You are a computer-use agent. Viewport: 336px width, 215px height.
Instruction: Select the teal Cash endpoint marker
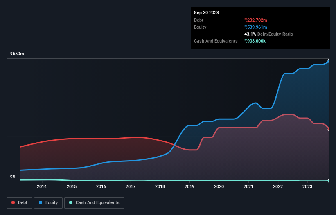pyautogui.click(x=329, y=181)
